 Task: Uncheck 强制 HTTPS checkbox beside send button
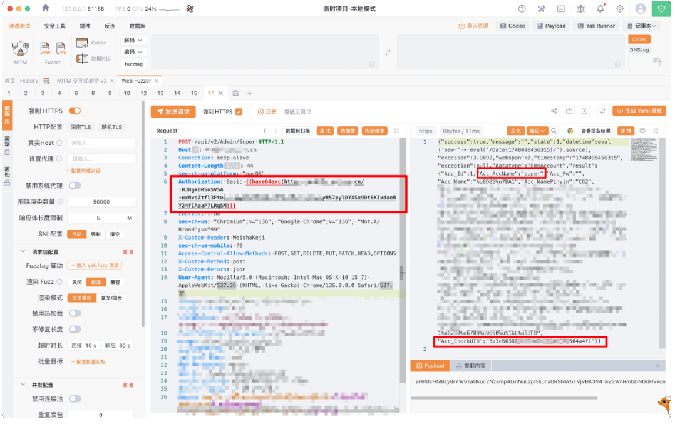point(239,112)
